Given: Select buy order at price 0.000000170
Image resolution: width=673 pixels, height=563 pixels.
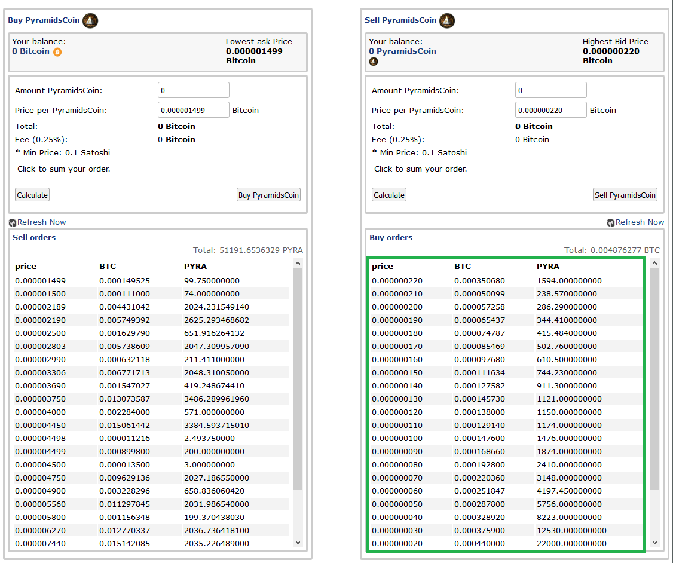Looking at the screenshot, I should [507, 346].
